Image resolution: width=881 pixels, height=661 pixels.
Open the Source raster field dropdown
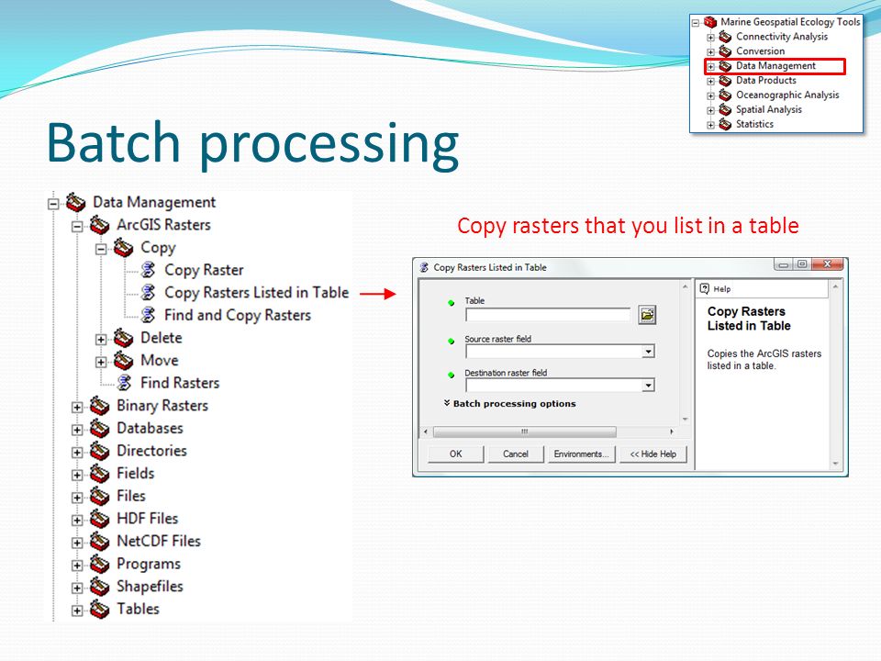click(x=649, y=352)
